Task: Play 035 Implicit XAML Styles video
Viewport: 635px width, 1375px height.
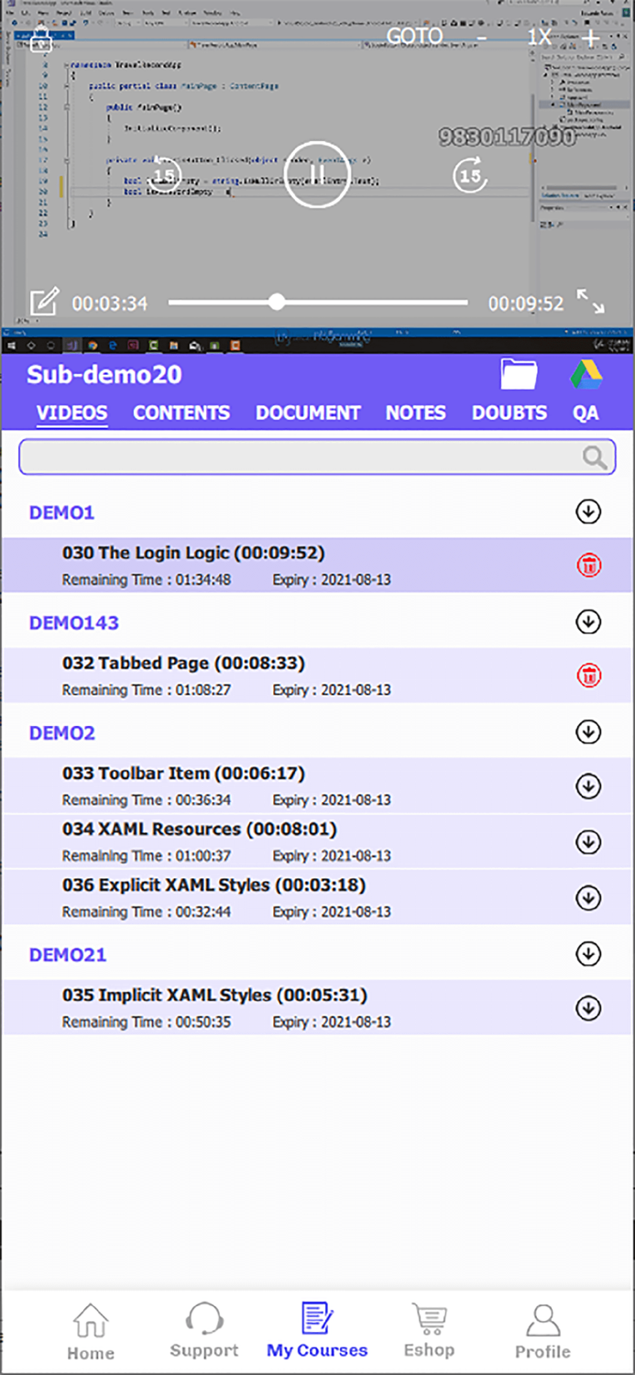Action: pyautogui.click(x=214, y=995)
